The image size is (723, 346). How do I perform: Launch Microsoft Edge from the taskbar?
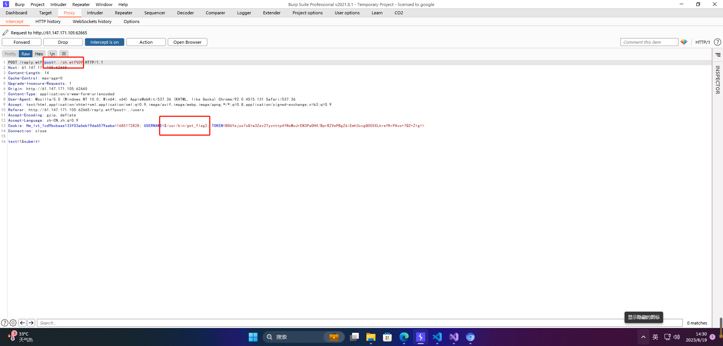click(x=404, y=337)
